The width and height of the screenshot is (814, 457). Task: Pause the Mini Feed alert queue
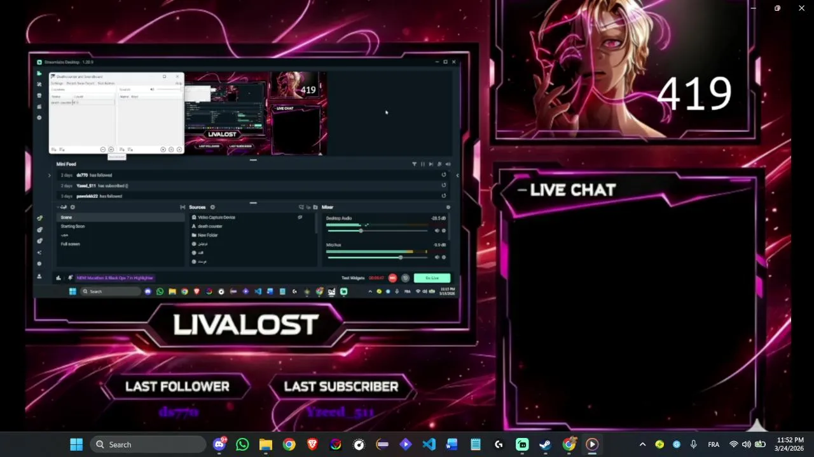422,164
